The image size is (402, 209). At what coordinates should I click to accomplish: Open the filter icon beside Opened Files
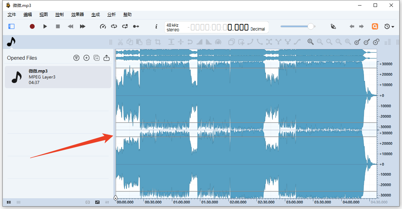pos(76,58)
